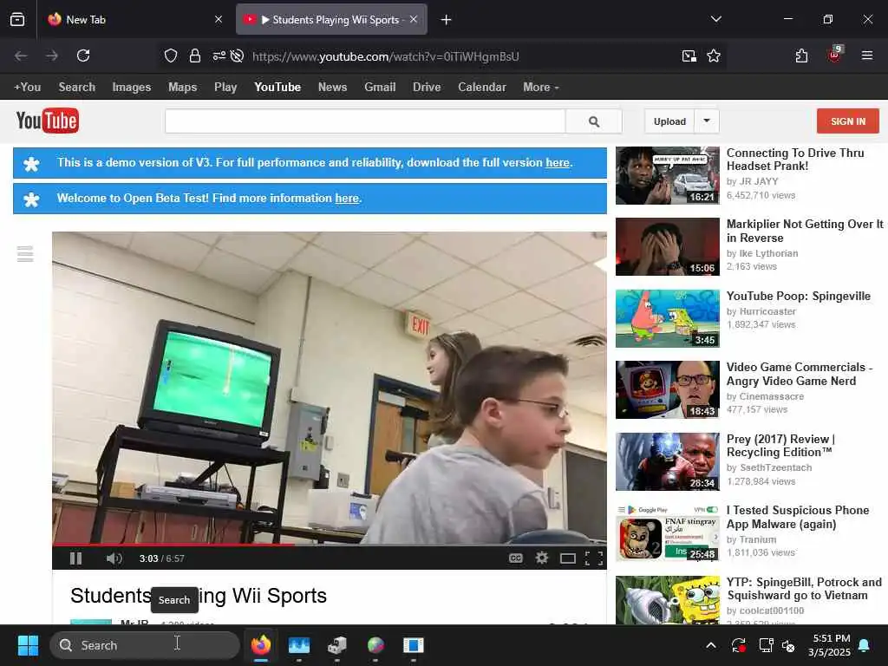888x666 pixels.
Task: Click the autoplay blocked icon in address bar
Action: pyautogui.click(x=238, y=55)
